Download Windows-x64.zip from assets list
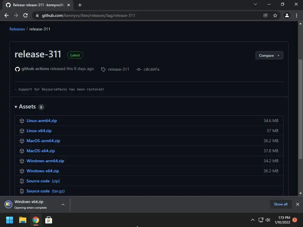Viewport: 303px width, 227px height. (x=43, y=171)
